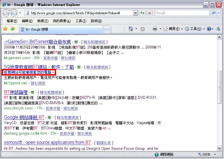Click the address bar URL field
Screen dimensions: 224x159
(x=79, y=13)
